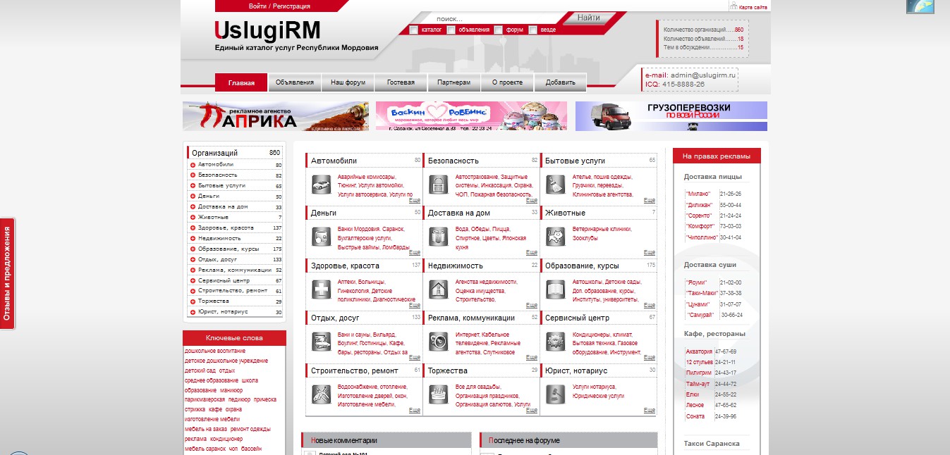Expand Деньги in the sidebar list
This screenshot has height=455, width=950.
[193, 196]
